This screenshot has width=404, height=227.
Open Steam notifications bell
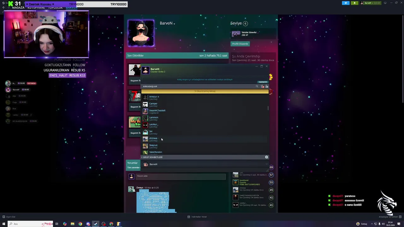(x=354, y=3)
